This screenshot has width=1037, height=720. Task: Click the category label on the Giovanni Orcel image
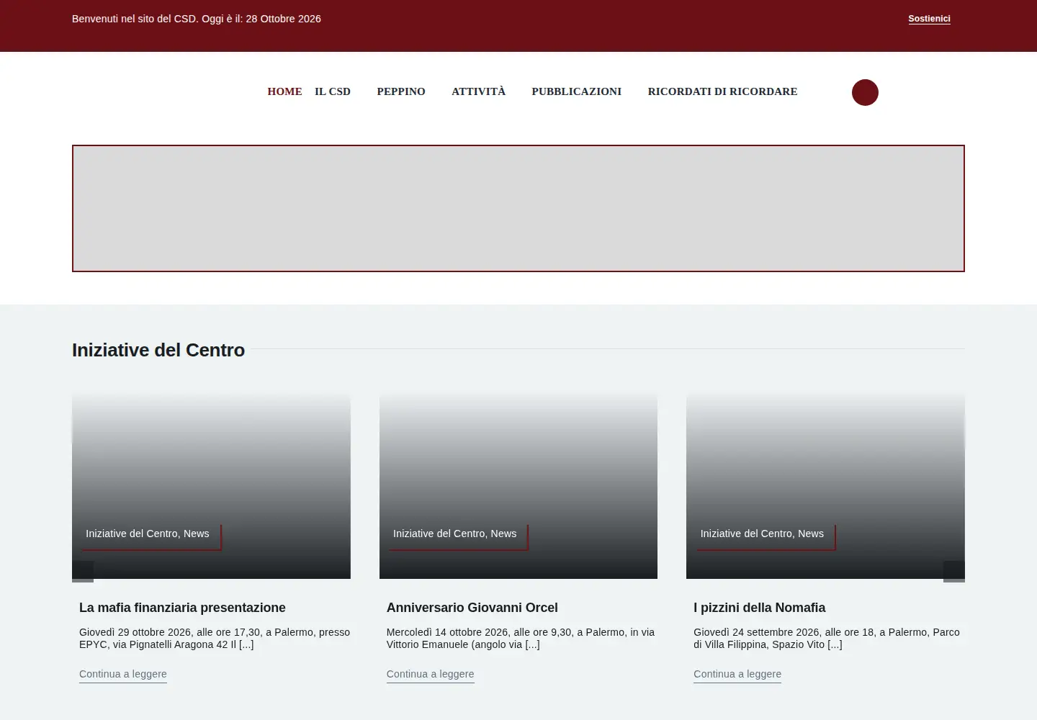point(455,534)
